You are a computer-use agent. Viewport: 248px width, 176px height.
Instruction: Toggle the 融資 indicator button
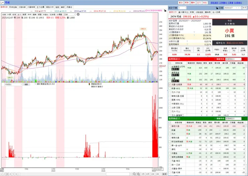tap(24, 14)
